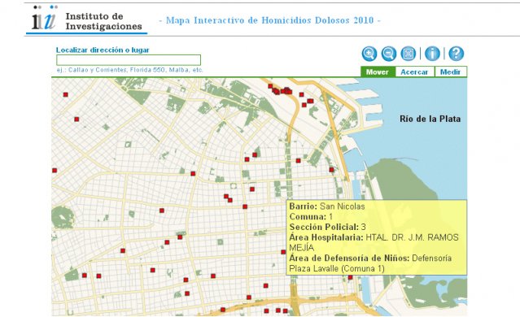The width and height of the screenshot is (520, 317).
Task: Click the full extent view icon
Action: [x=409, y=54]
